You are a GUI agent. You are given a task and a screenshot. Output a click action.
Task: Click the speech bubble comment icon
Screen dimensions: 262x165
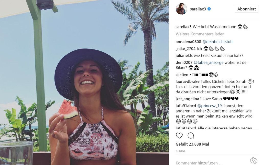[x=191, y=136]
